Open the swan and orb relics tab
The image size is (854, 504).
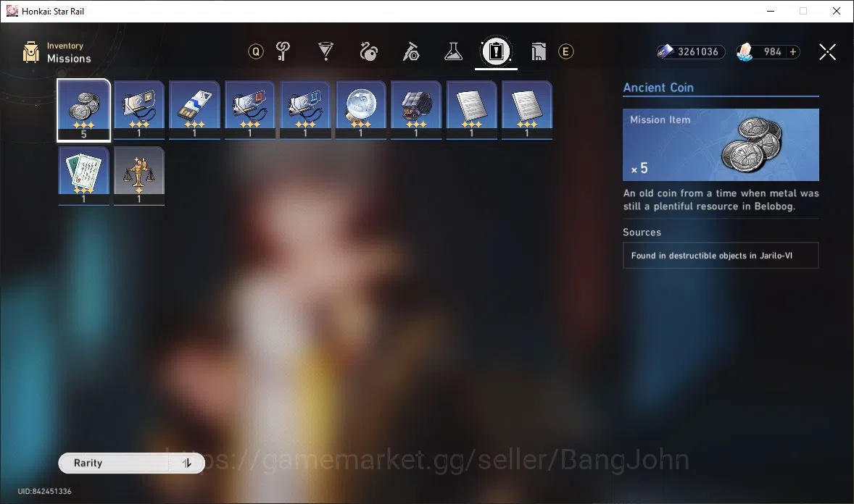pos(368,51)
